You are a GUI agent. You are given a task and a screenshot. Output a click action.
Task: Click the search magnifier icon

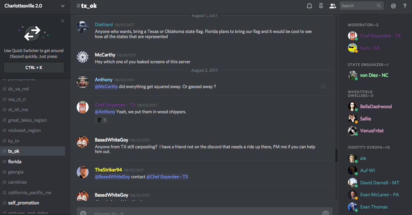(379, 6)
